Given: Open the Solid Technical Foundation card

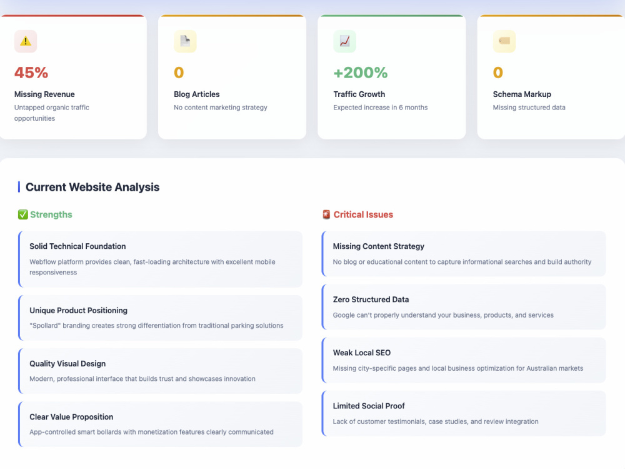Looking at the screenshot, I should pos(160,260).
